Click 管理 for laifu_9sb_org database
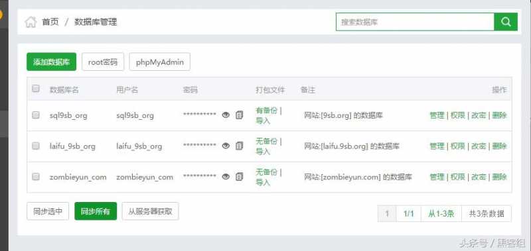The height and width of the screenshot is (251, 531). click(x=437, y=146)
